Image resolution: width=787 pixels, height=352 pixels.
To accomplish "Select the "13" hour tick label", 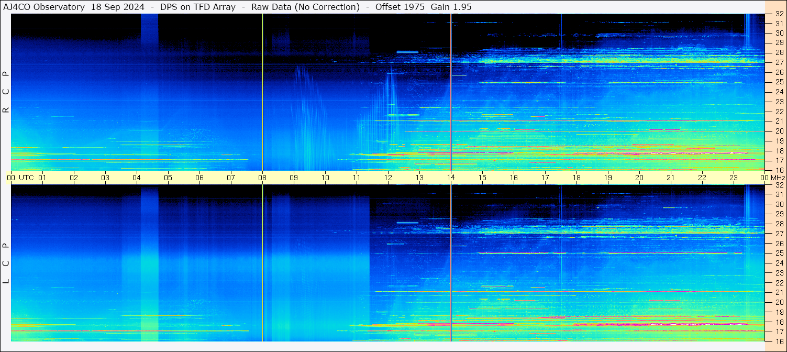I will 419,178.
